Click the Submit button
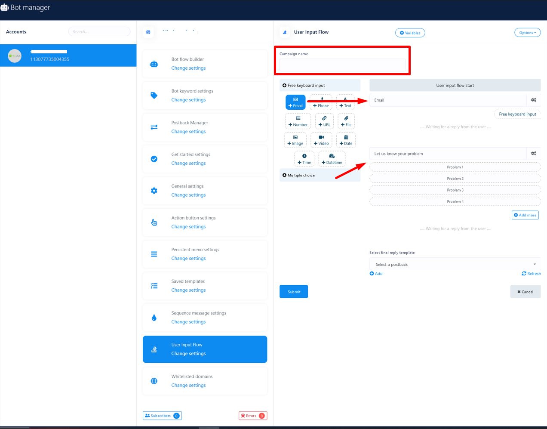 pyautogui.click(x=294, y=292)
